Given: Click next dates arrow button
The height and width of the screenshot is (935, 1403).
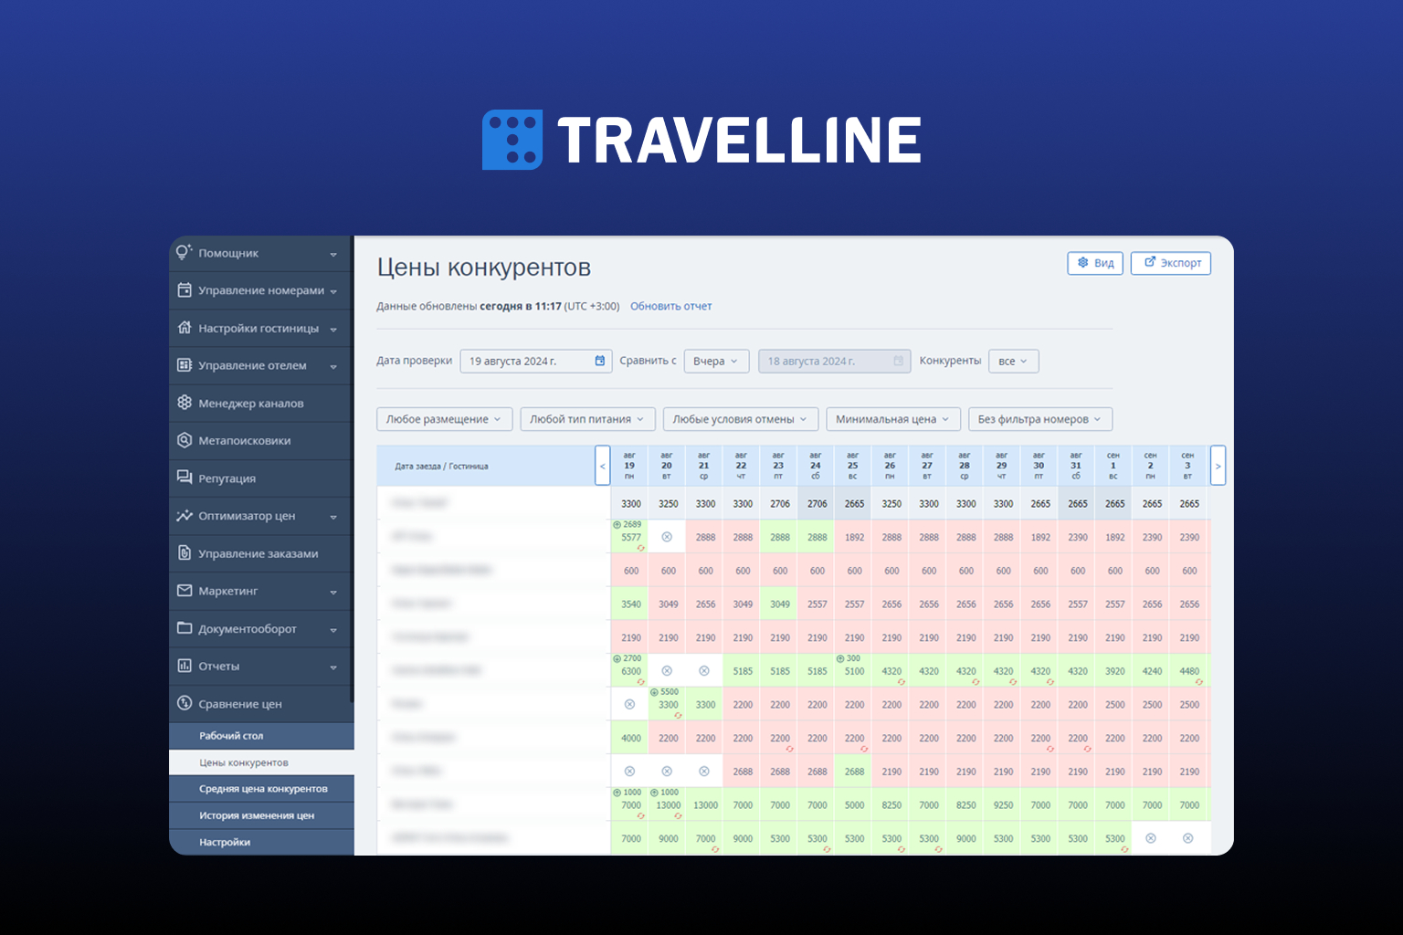Looking at the screenshot, I should [1218, 466].
